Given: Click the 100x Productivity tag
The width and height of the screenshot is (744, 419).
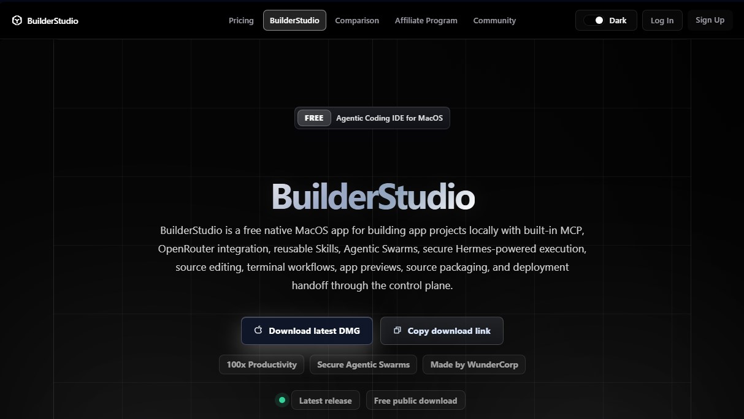Looking at the screenshot, I should 261,364.
